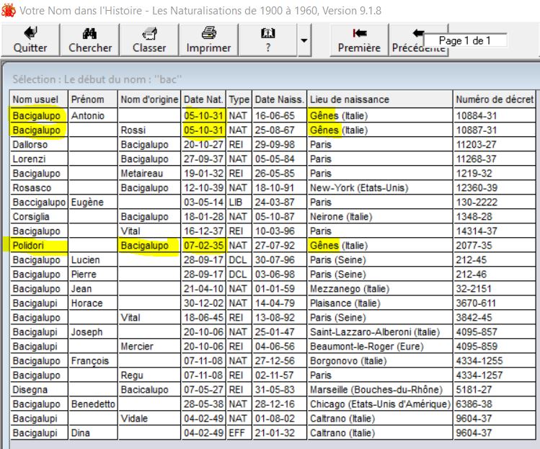Click the Dina prénom cell
This screenshot has width=540, height=449.
click(x=93, y=433)
